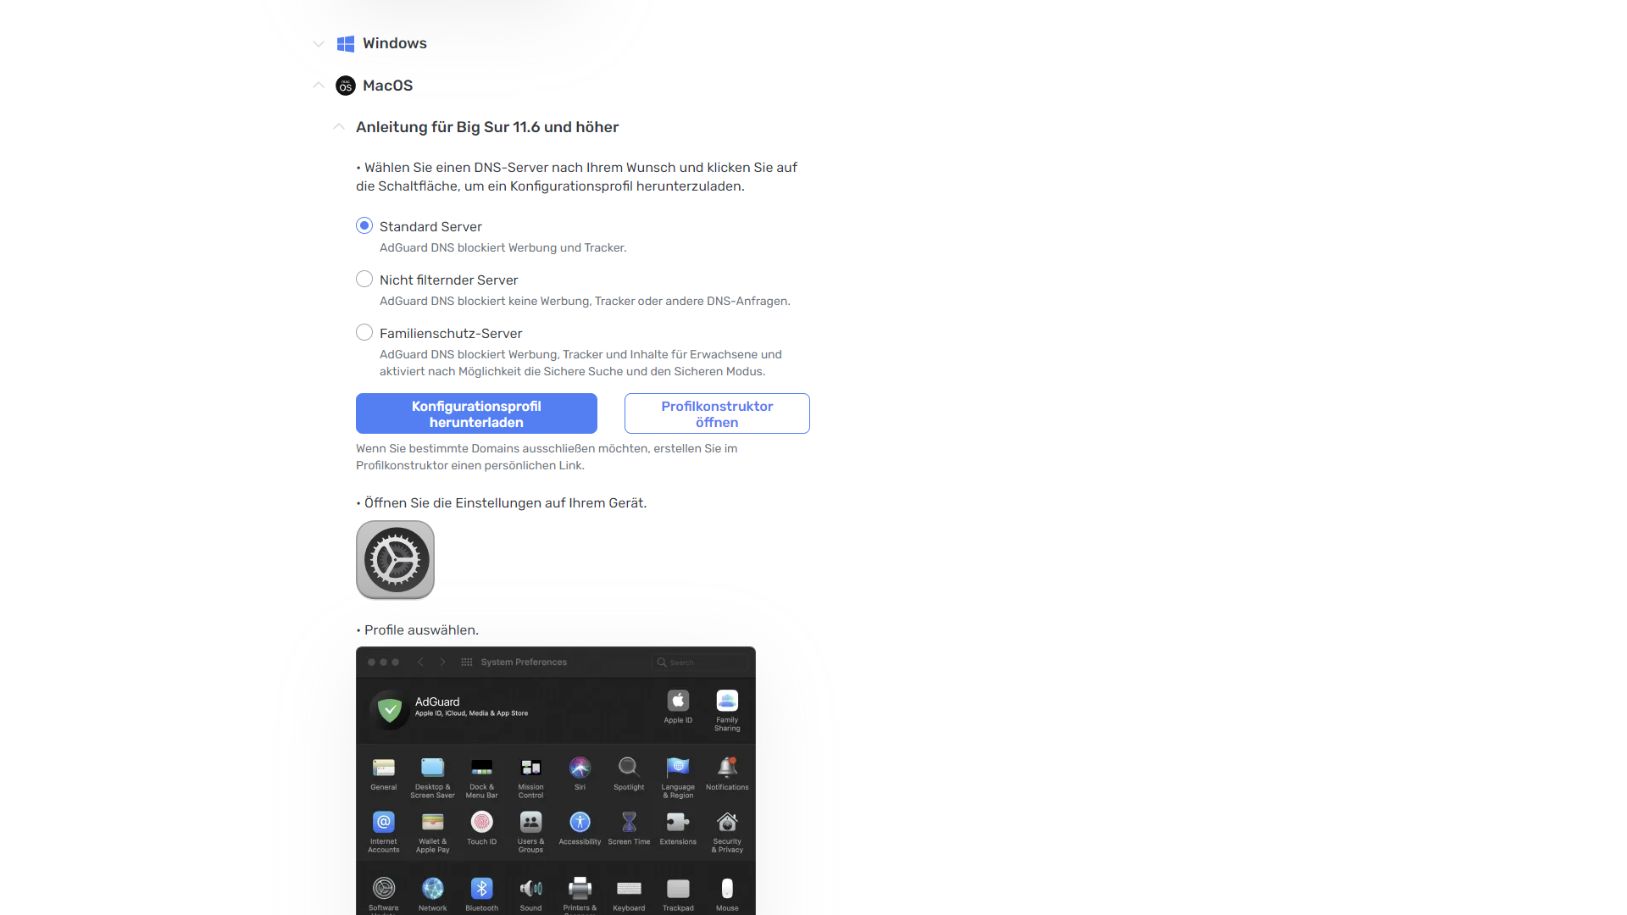Click the Bluetooth preferences icon
This screenshot has height=915, width=1627.
click(x=481, y=889)
